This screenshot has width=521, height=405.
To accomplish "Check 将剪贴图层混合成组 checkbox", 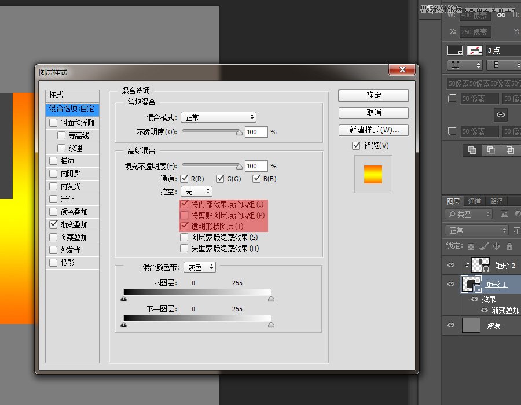I will 184,215.
